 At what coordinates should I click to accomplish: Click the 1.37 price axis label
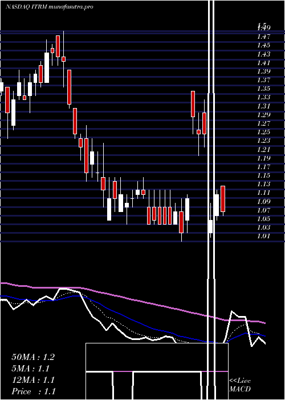click(263, 80)
